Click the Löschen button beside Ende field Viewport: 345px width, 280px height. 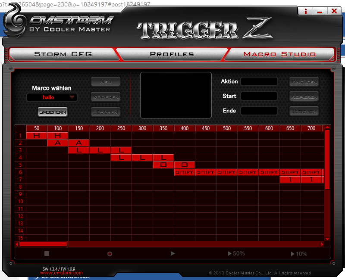tap(304, 112)
